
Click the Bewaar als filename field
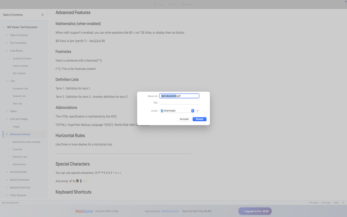pyautogui.click(x=179, y=96)
